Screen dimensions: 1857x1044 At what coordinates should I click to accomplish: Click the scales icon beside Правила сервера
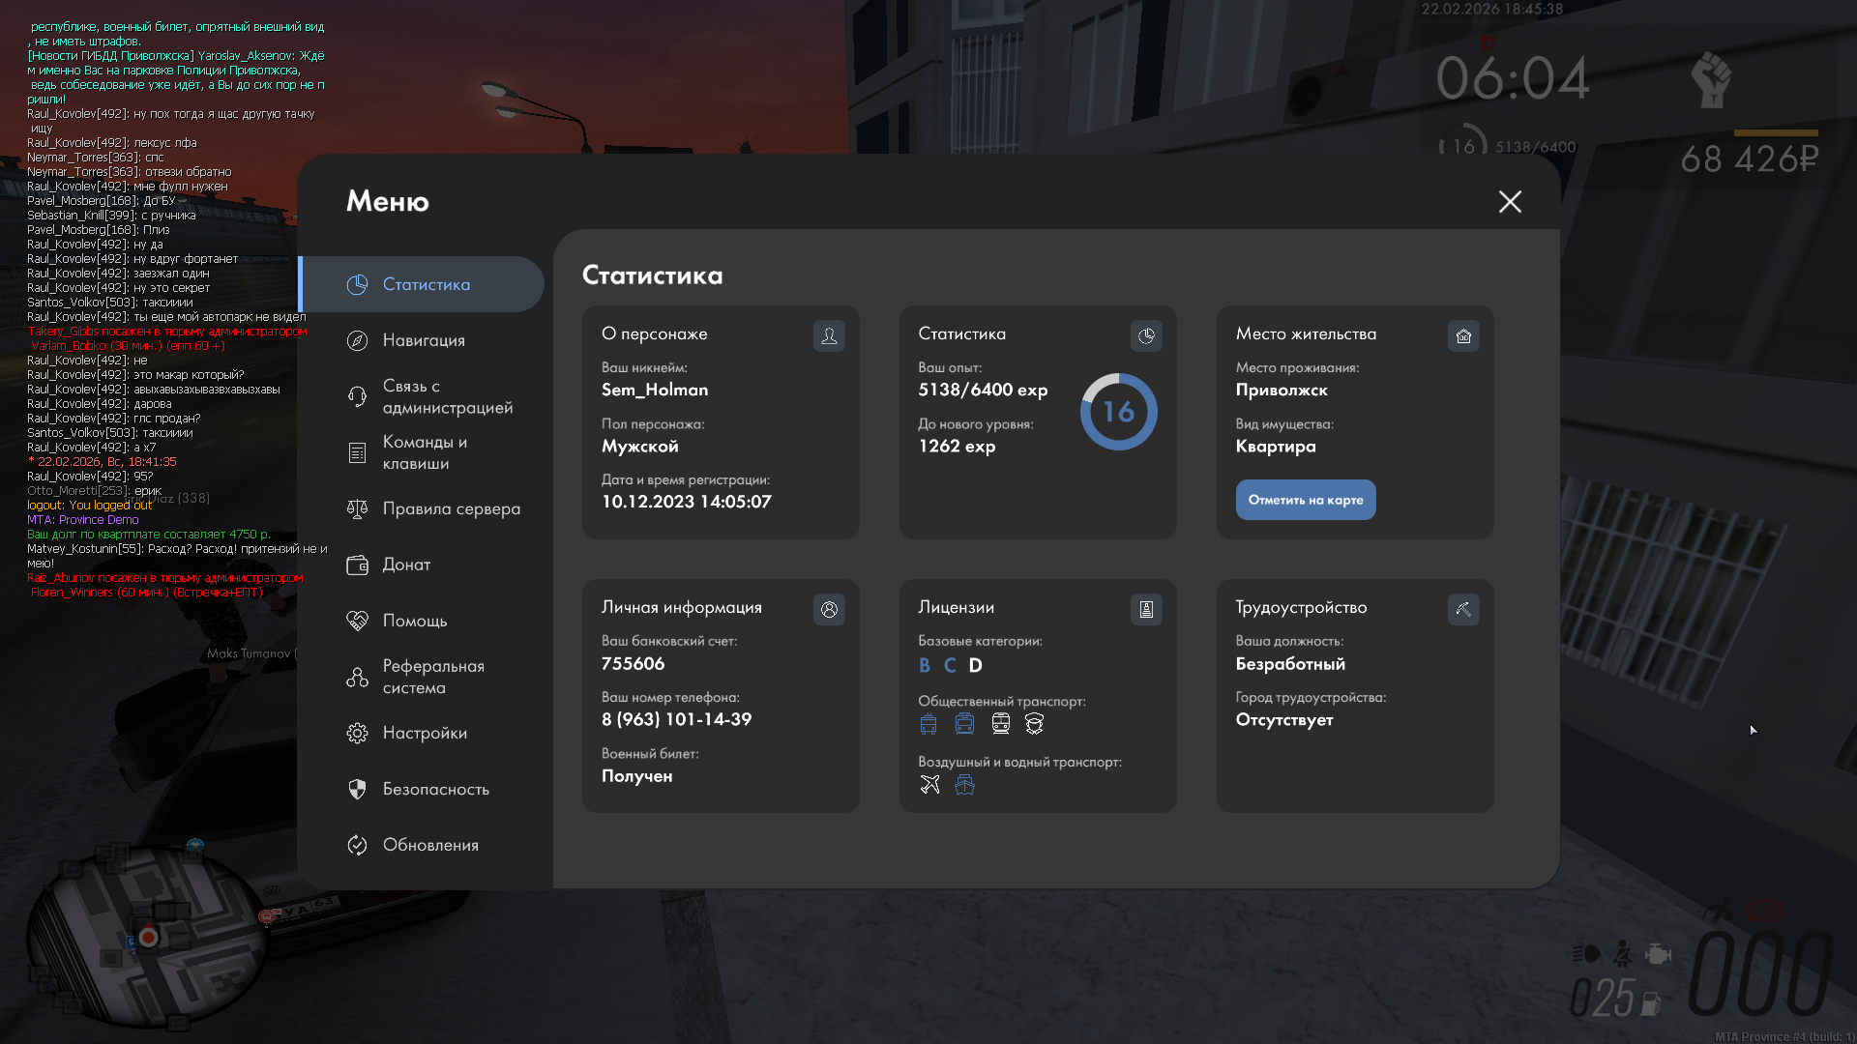click(357, 508)
